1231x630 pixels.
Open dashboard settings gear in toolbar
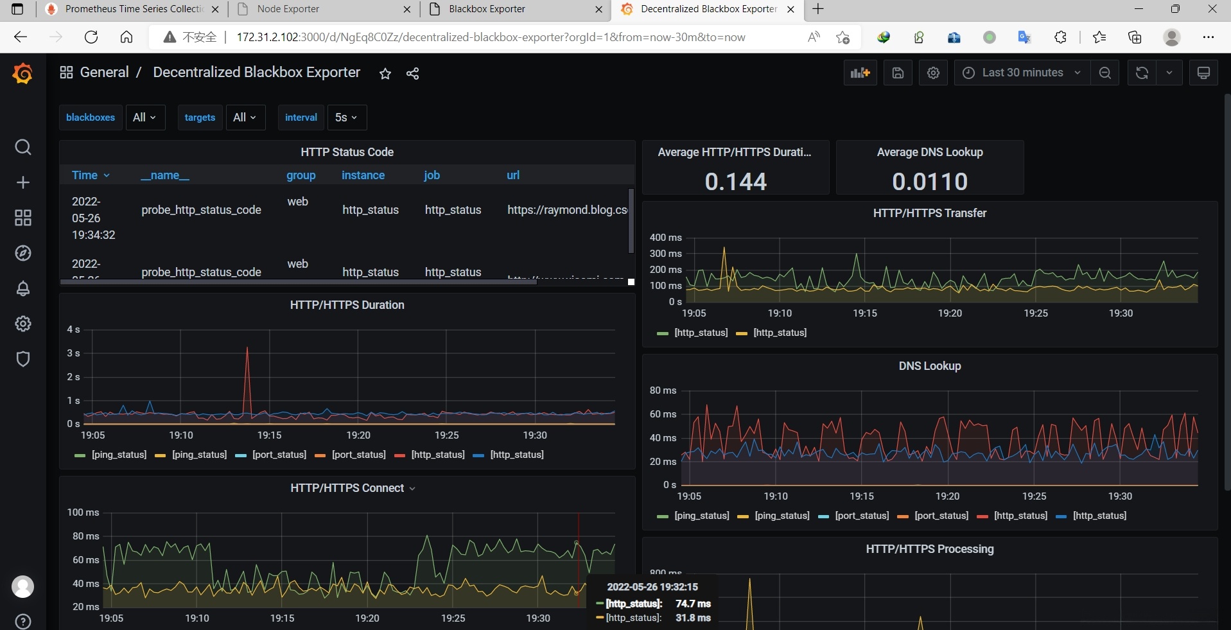pyautogui.click(x=933, y=73)
